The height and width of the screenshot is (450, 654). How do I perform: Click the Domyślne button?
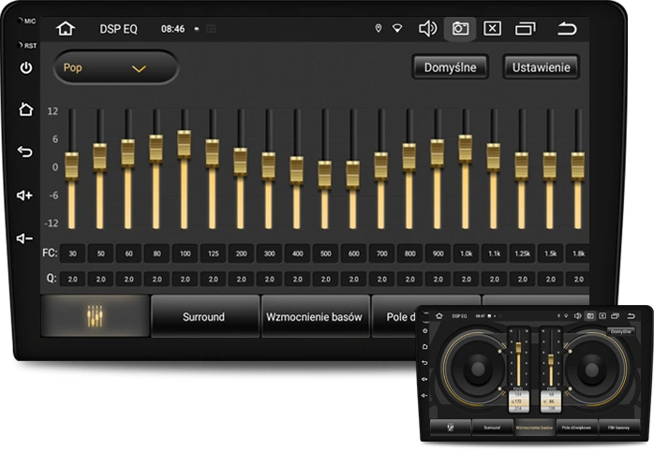(450, 67)
